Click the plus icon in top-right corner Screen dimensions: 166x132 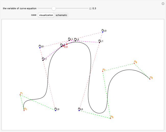pyautogui.click(x=163, y=4)
